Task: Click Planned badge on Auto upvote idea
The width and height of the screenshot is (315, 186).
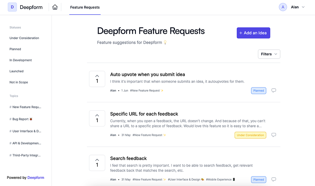Action: [x=259, y=91]
